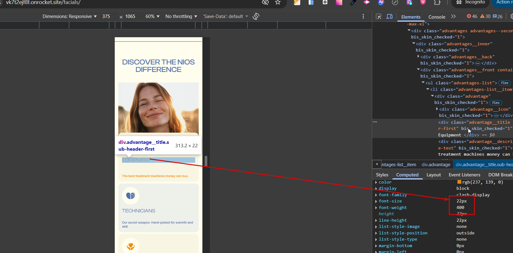513x253 pixels.
Task: Collapse the advantages__inner div node
Action: (x=414, y=43)
